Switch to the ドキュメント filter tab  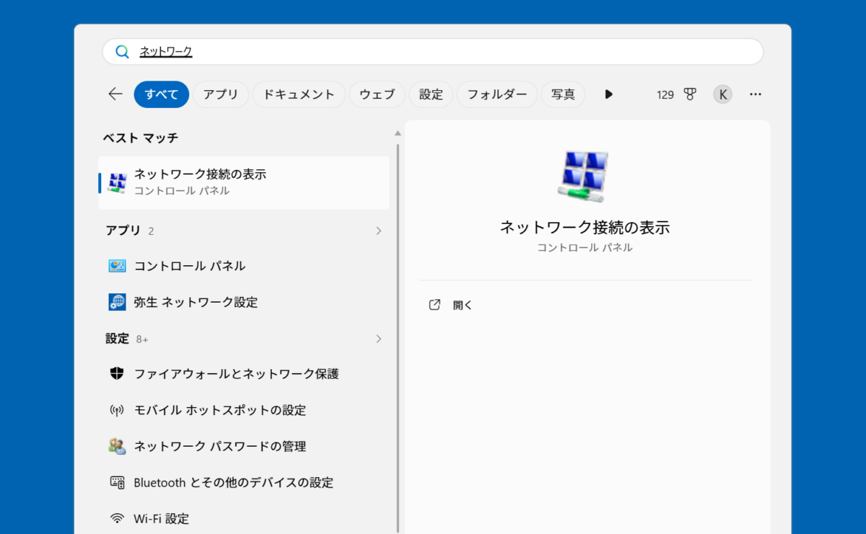coord(299,94)
